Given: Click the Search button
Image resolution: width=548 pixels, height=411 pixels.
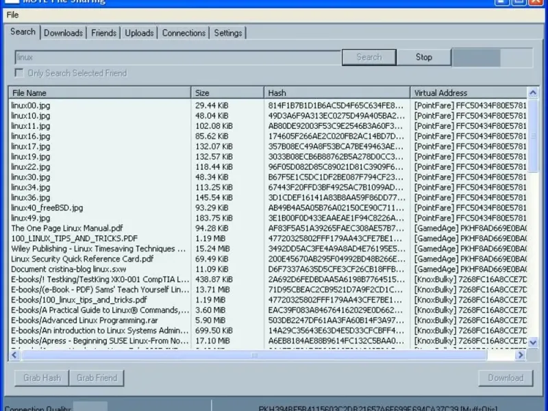Looking at the screenshot, I should (x=369, y=58).
